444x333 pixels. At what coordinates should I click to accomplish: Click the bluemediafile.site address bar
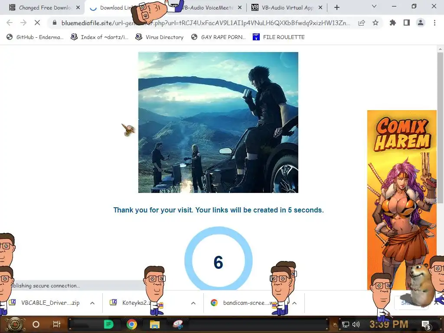point(206,23)
